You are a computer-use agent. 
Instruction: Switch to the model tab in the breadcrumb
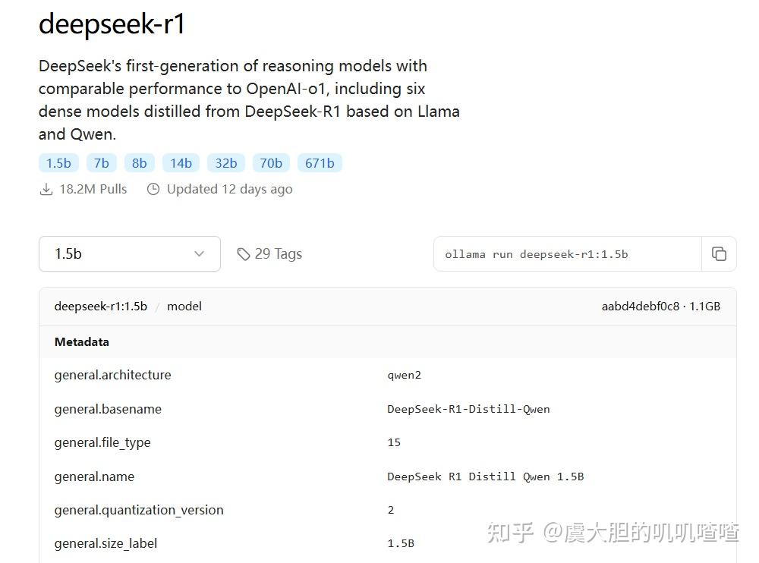pos(184,306)
